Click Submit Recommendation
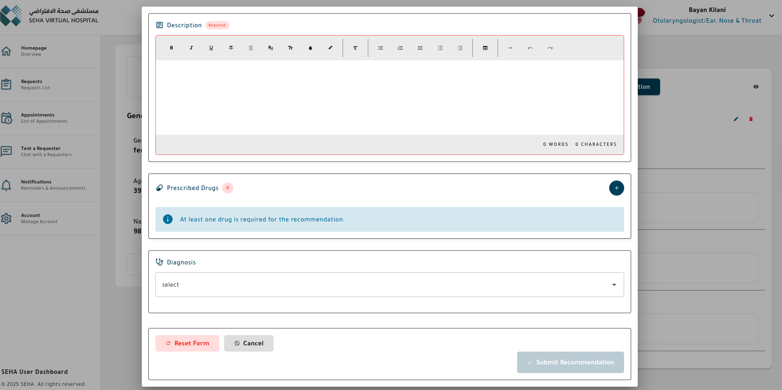Viewport: 782px width, 390px height. click(570, 362)
